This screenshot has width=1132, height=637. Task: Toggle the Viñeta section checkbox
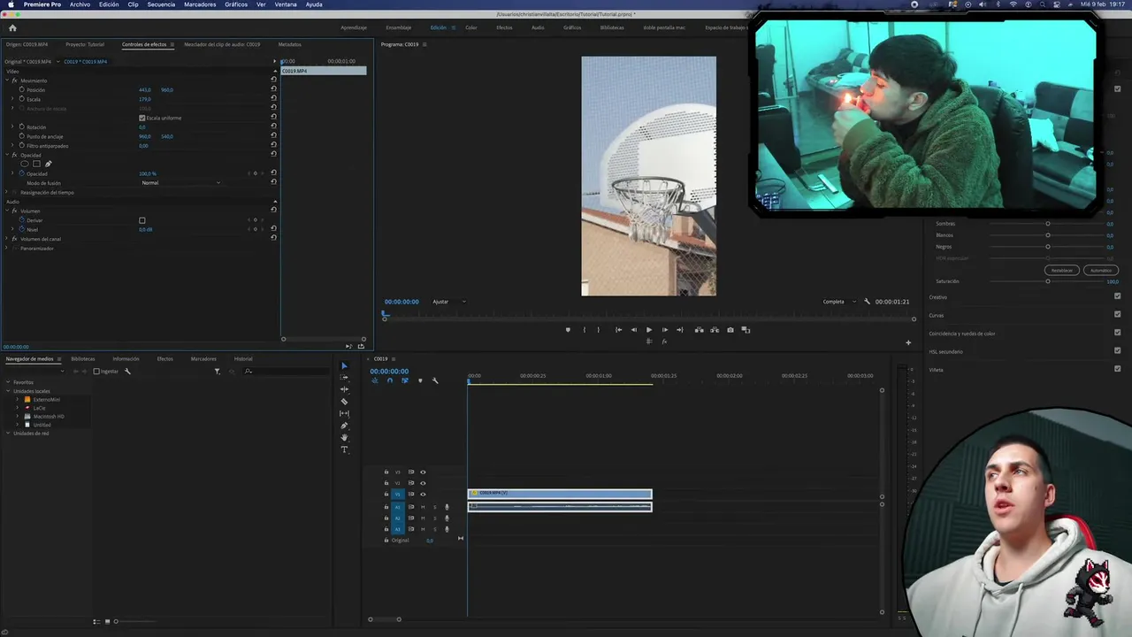pos(1117,369)
